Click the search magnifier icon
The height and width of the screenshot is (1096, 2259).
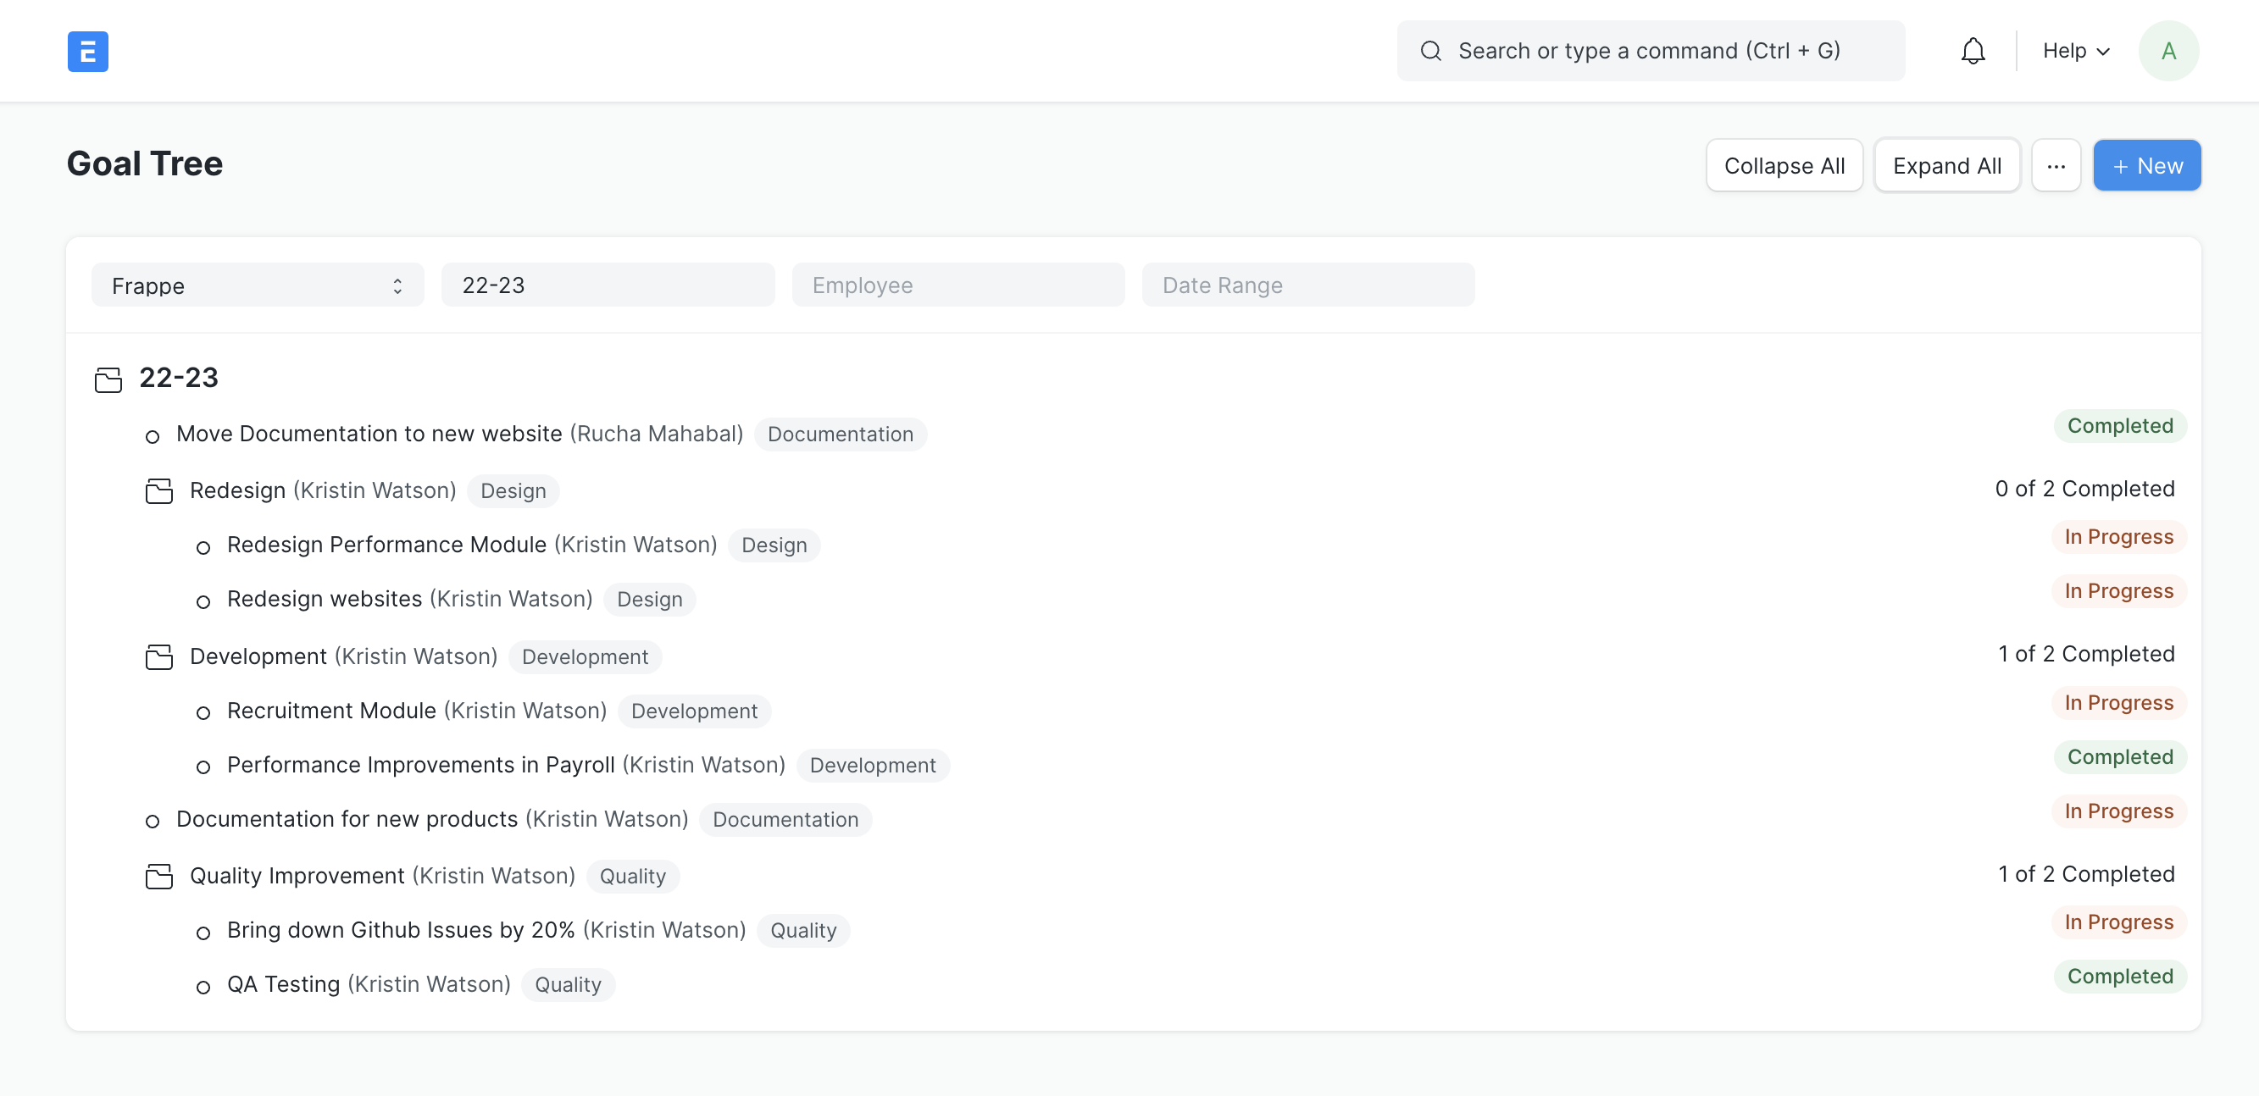click(1430, 51)
